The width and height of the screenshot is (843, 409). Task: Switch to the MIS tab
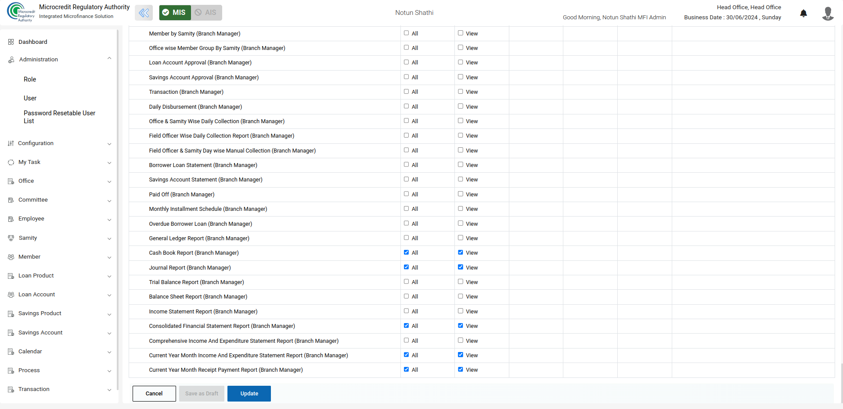175,13
